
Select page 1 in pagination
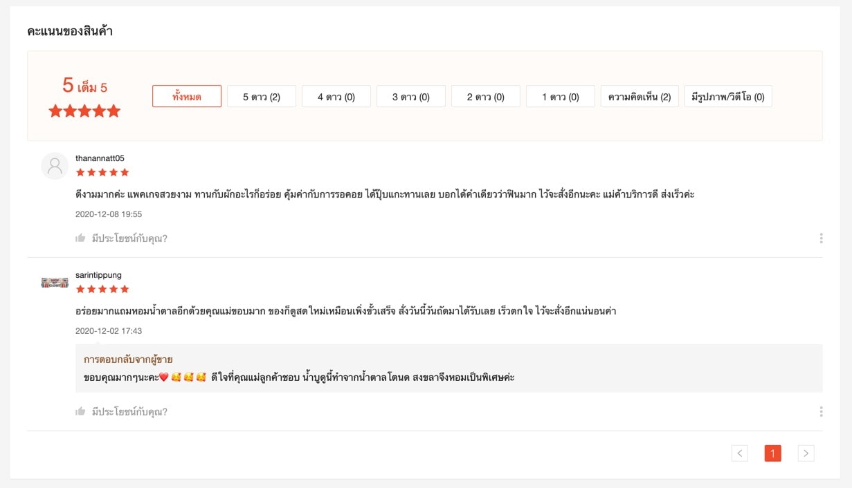(x=772, y=453)
